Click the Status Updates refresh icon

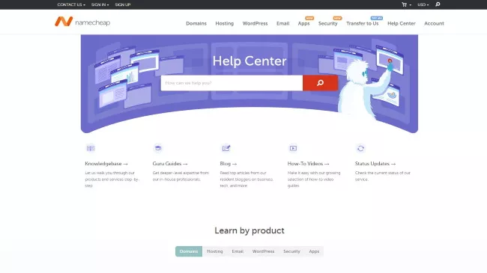tap(360, 148)
